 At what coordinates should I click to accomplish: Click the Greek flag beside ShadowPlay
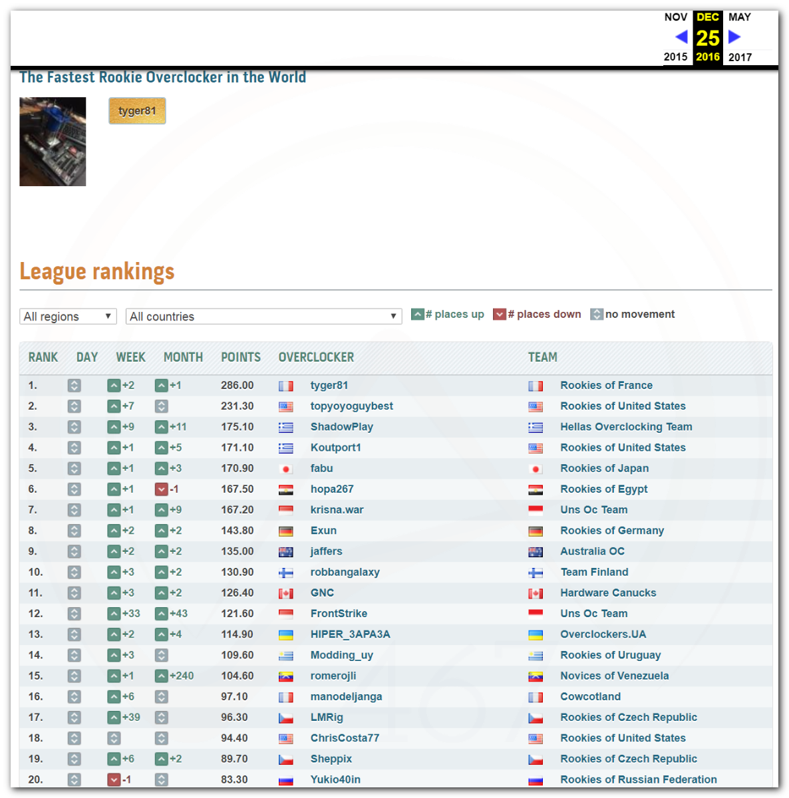point(286,428)
